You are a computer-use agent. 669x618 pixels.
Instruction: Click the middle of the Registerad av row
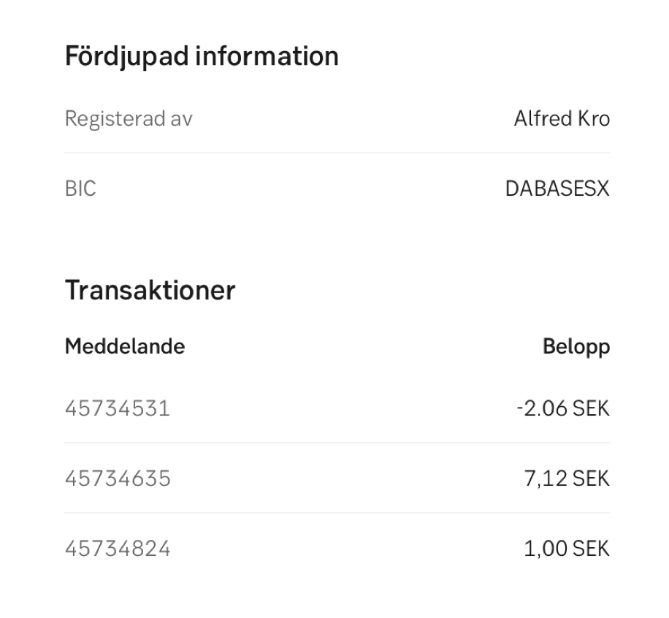[337, 118]
